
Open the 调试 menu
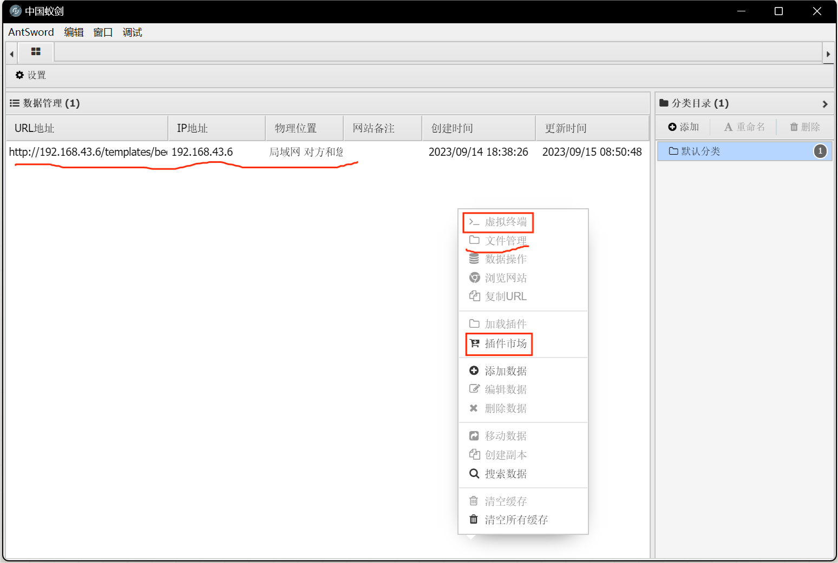click(132, 32)
